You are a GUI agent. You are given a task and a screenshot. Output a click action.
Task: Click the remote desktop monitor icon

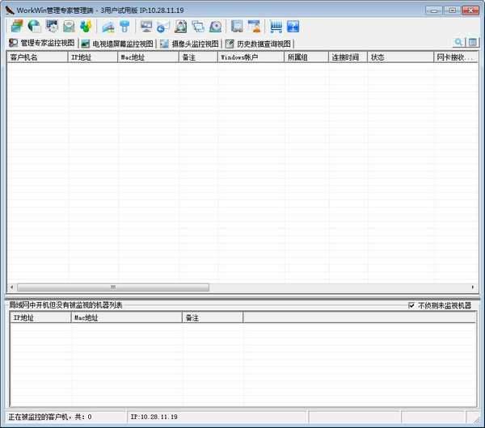(x=146, y=27)
